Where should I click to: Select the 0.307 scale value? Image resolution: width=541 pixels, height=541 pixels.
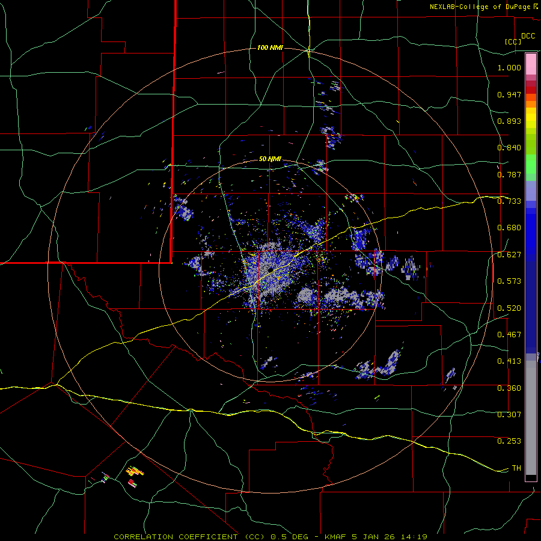coord(509,415)
